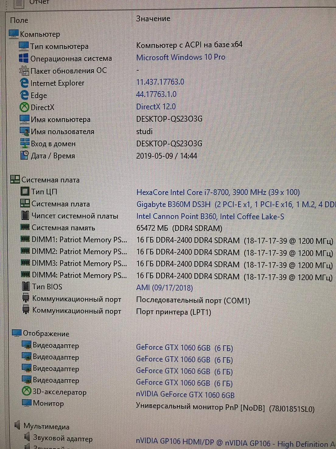Click the Дата / Время icon
Viewport: 336px width, 449px height.
[25, 156]
